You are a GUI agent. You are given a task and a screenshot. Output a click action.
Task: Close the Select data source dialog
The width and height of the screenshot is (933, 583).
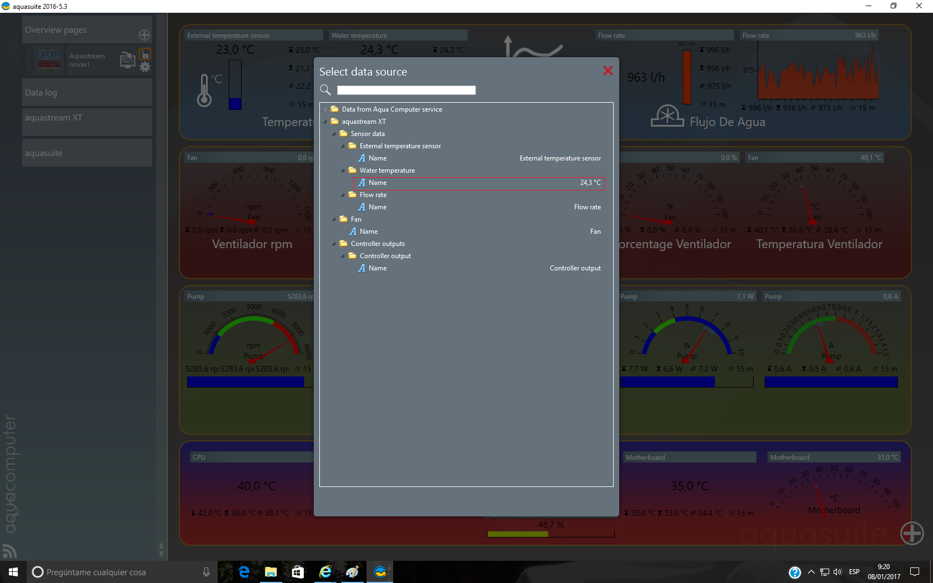point(608,71)
